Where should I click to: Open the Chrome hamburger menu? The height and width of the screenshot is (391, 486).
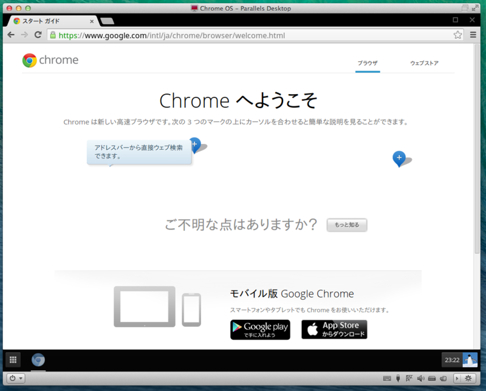[x=473, y=35]
